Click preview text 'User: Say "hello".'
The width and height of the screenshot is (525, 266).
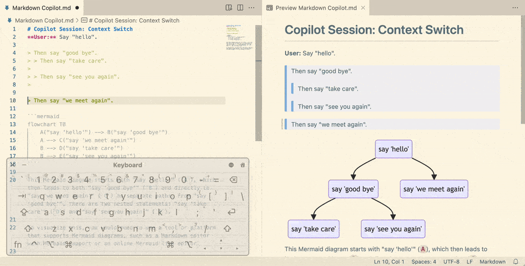click(310, 53)
